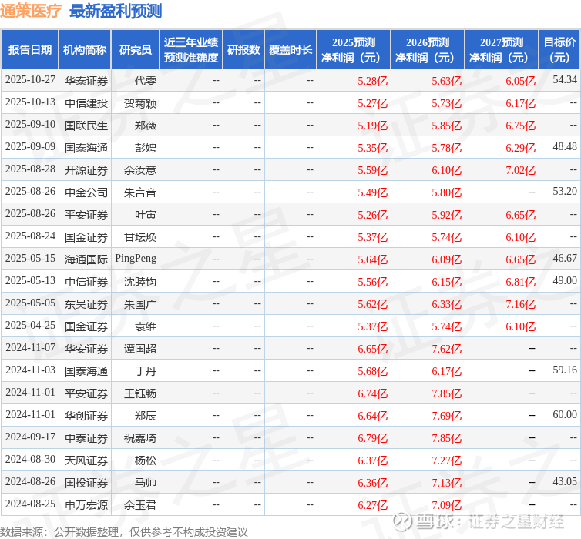This screenshot has width=581, height=539.
Task: Click 2027 forecast value 7.02亿
Action: click(521, 170)
